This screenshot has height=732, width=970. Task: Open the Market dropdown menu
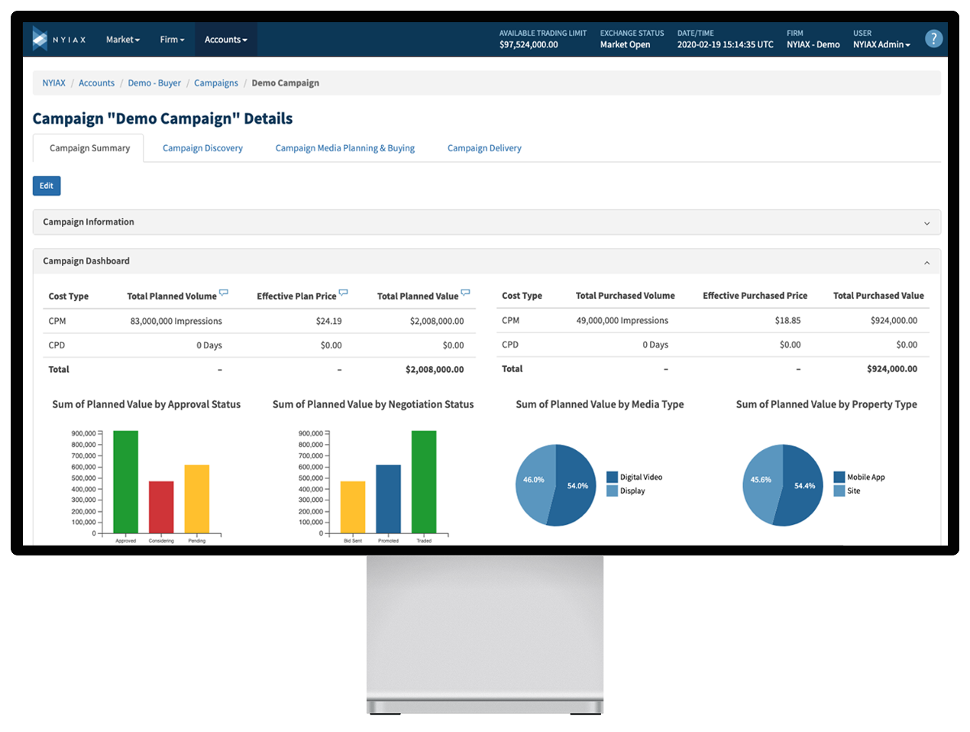123,40
